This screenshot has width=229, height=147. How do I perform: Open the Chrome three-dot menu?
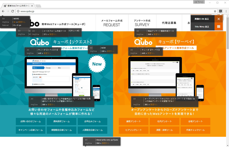point(226,11)
